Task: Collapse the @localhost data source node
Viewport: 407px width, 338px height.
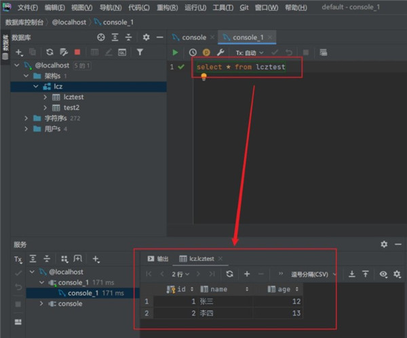Action: point(17,65)
